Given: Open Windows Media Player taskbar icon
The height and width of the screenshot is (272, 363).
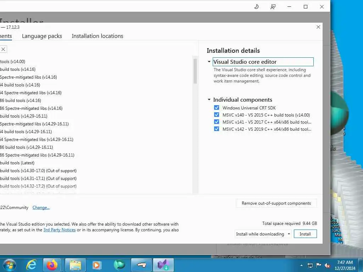Looking at the screenshot, I should click(96, 265).
